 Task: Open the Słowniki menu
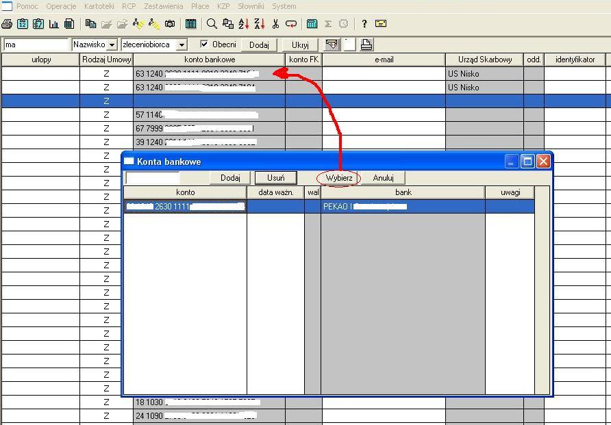click(251, 6)
